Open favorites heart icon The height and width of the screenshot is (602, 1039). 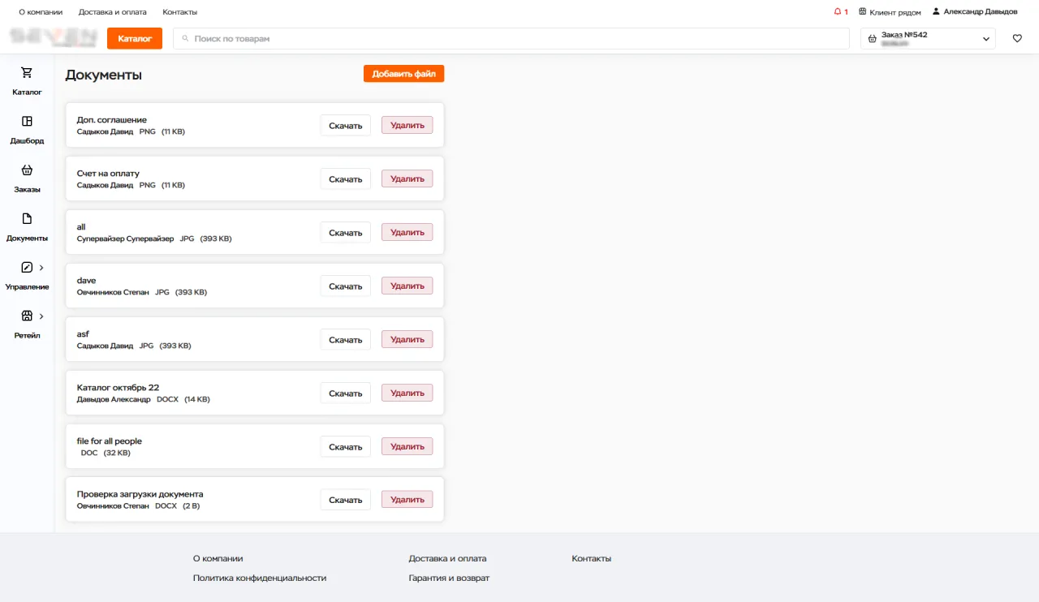coord(1017,38)
